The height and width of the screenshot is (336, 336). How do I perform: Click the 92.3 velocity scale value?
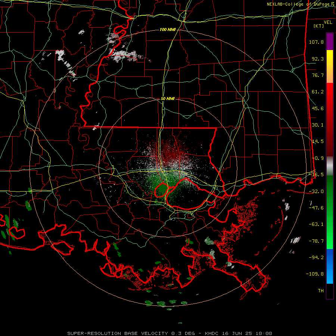pos(318,59)
